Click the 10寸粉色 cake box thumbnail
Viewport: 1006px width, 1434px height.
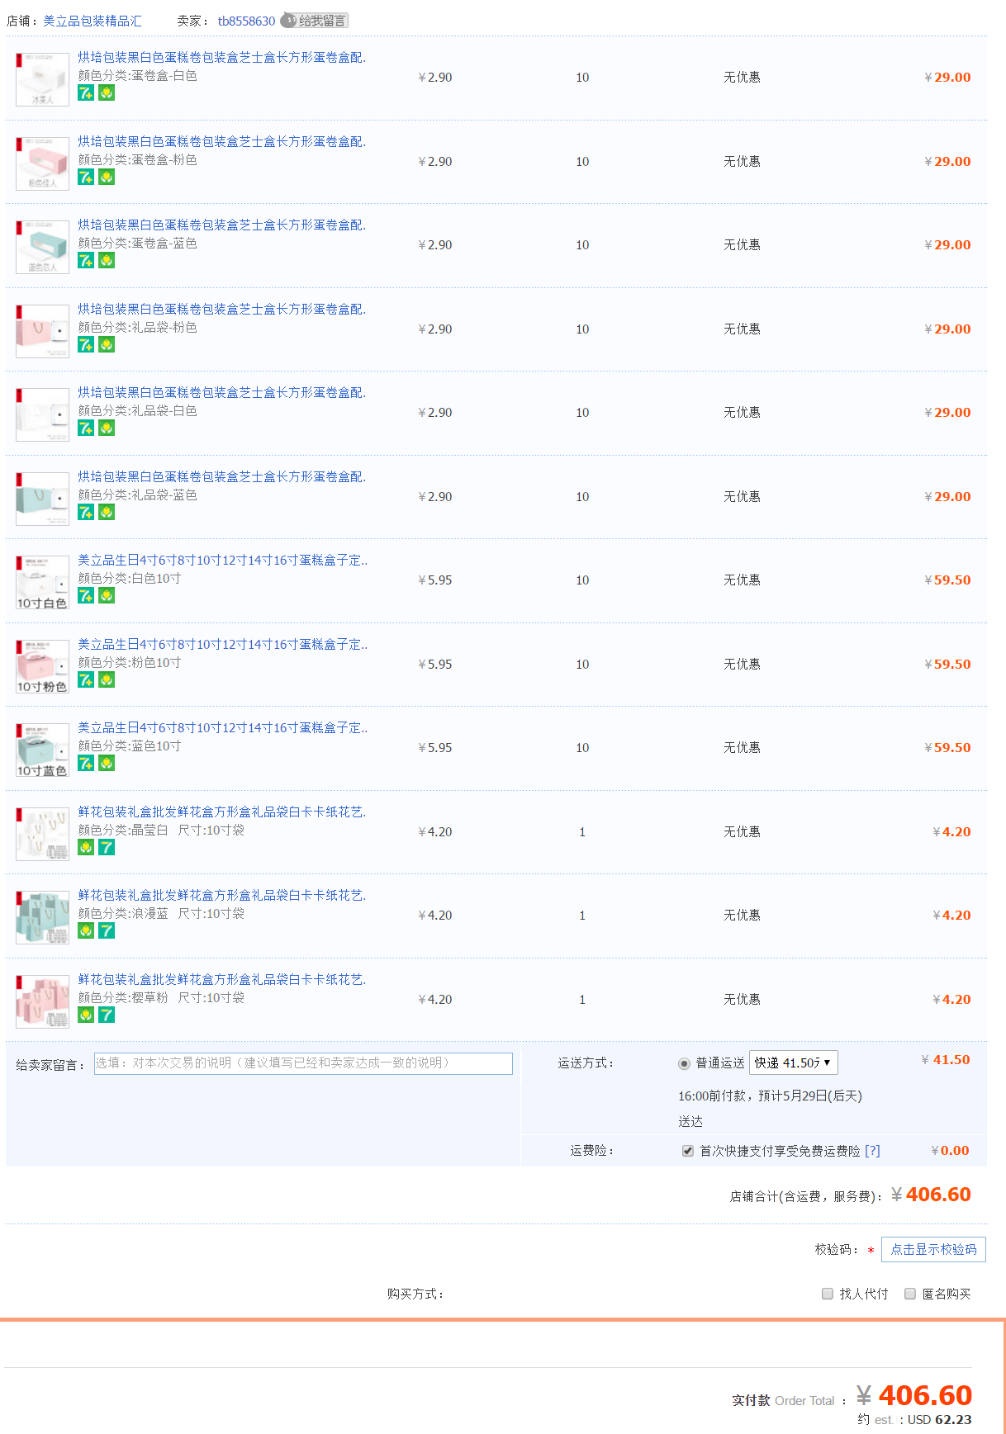click(42, 665)
